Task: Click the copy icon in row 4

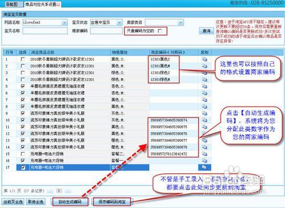Action: 205,80
